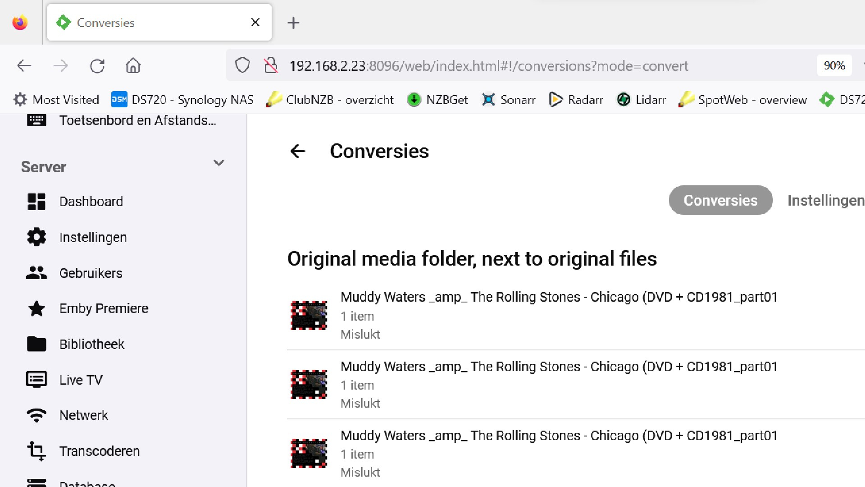
Task: Click the back arrow beside Conversies heading
Action: (x=298, y=151)
